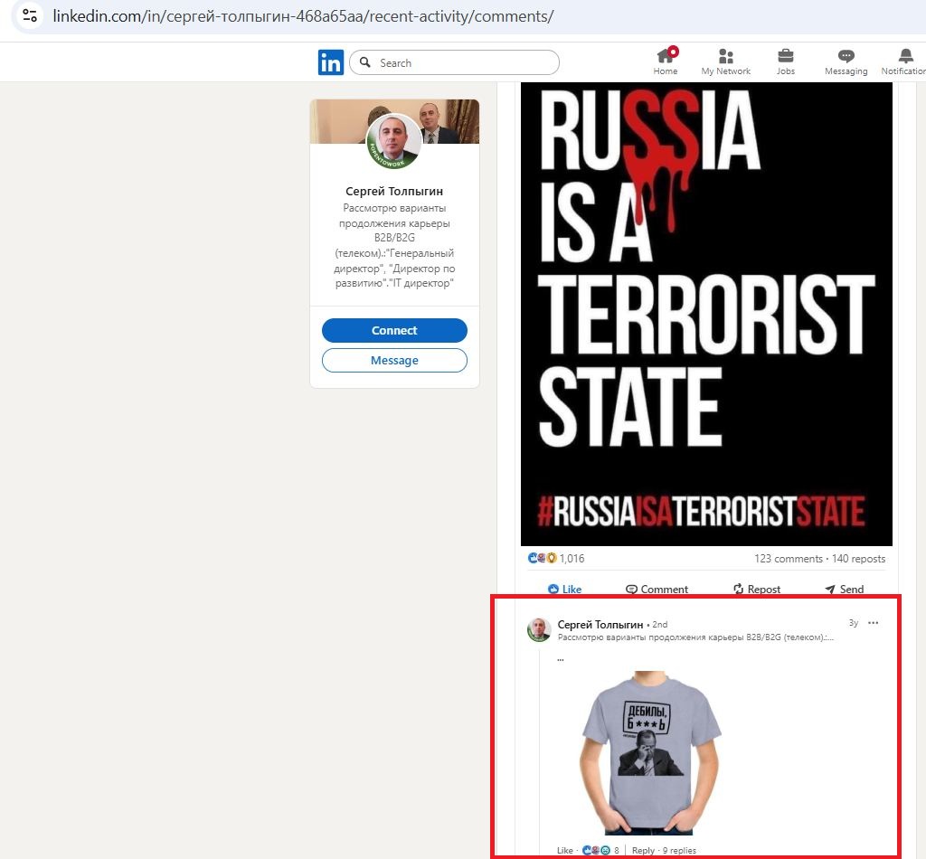Like the comment with the t-shirt image

pyautogui.click(x=564, y=850)
